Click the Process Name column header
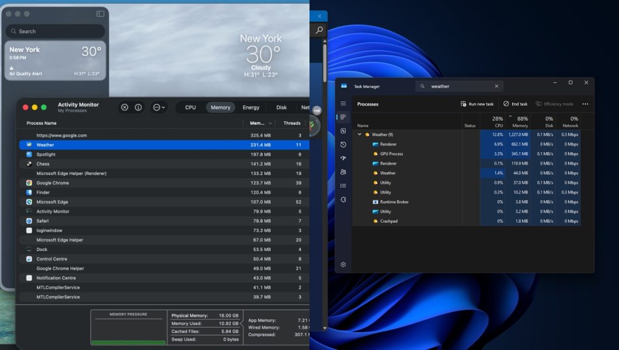The image size is (619, 350). [x=41, y=123]
